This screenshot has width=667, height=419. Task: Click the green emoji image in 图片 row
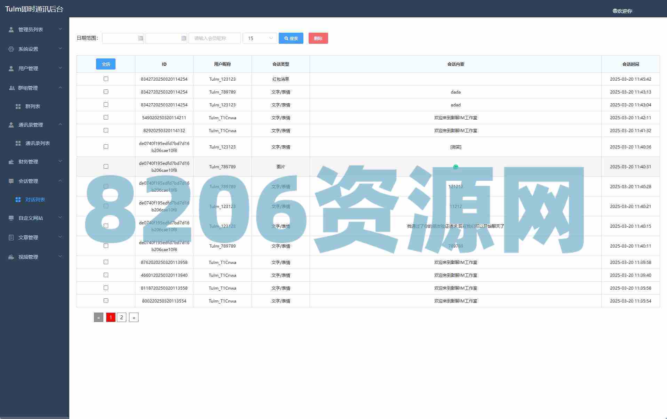[455, 167]
